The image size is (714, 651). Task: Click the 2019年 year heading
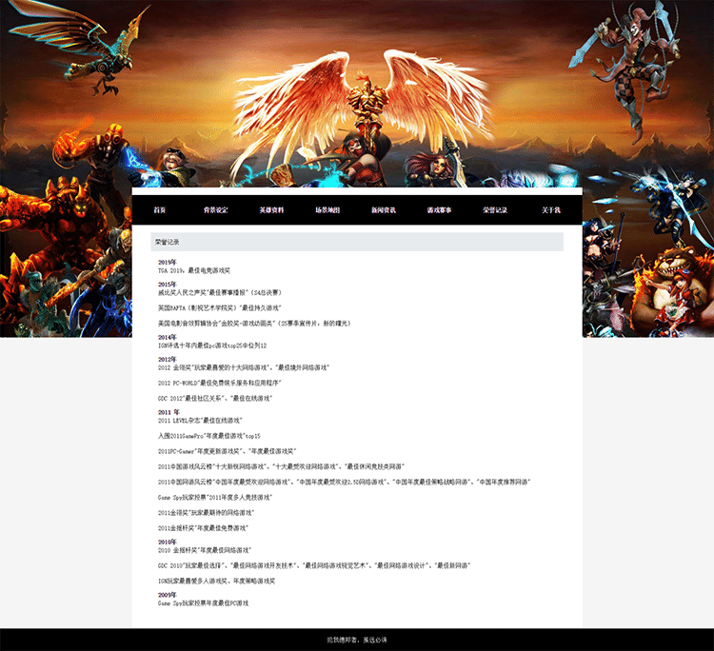pos(168,262)
